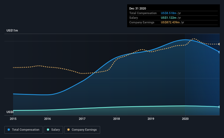Select the 2017 x-axis label
The image size is (224, 138).
coord(82,119)
